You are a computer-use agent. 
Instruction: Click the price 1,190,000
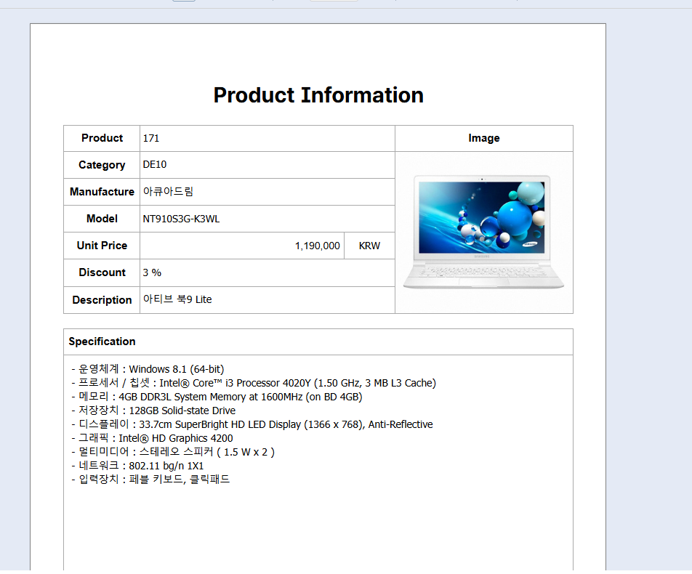coord(318,246)
